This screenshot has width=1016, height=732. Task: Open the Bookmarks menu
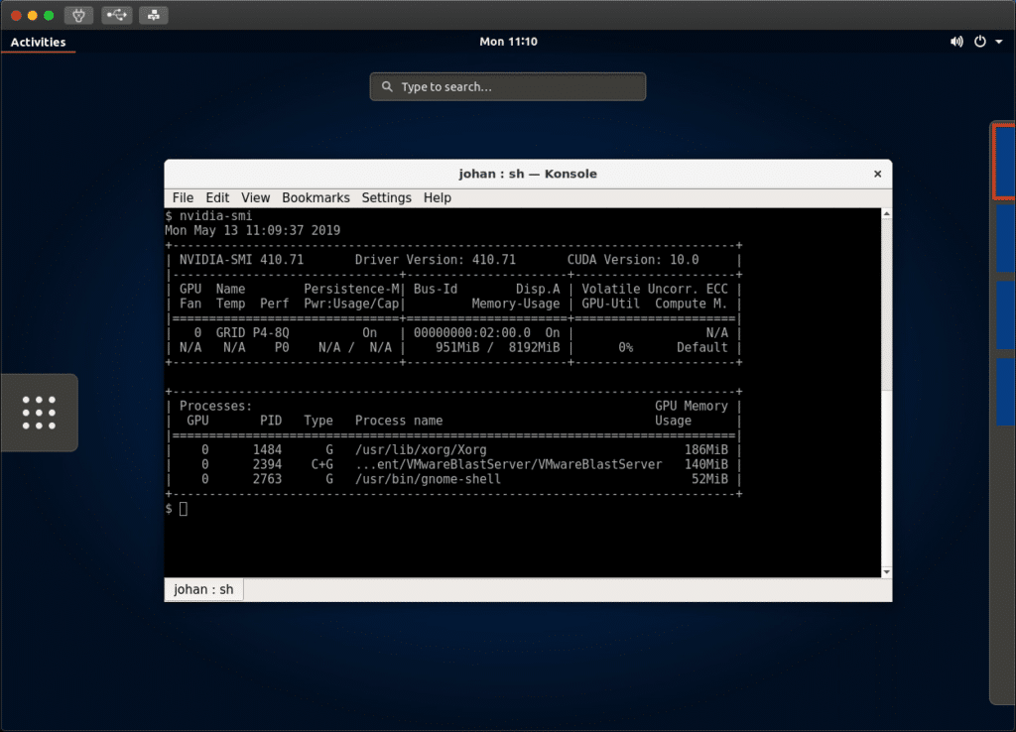316,197
